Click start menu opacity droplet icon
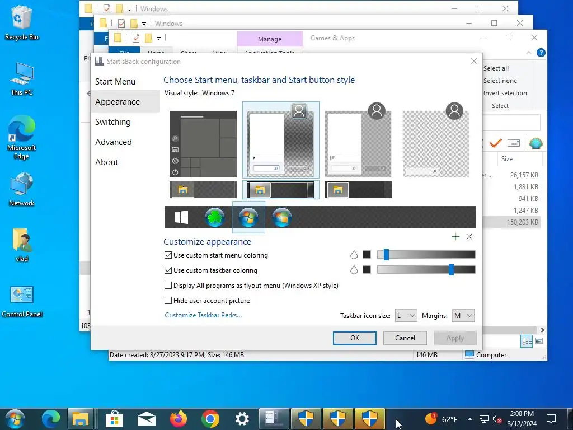The height and width of the screenshot is (430, 573). point(354,255)
